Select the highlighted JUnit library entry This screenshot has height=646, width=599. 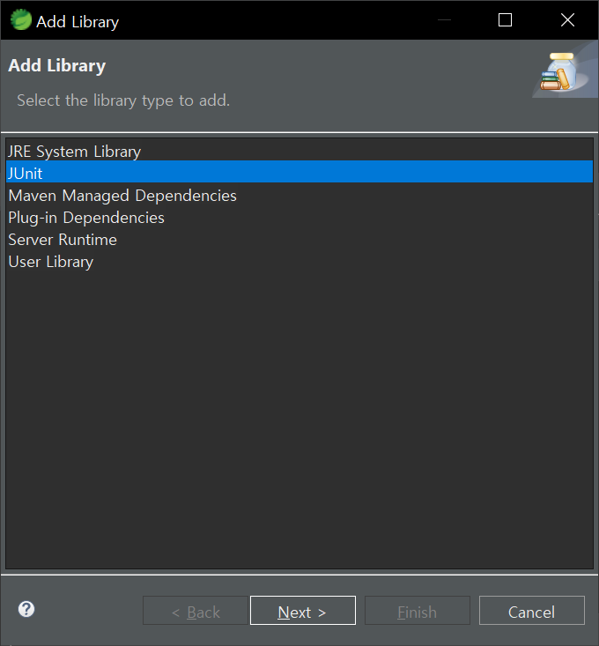point(26,174)
